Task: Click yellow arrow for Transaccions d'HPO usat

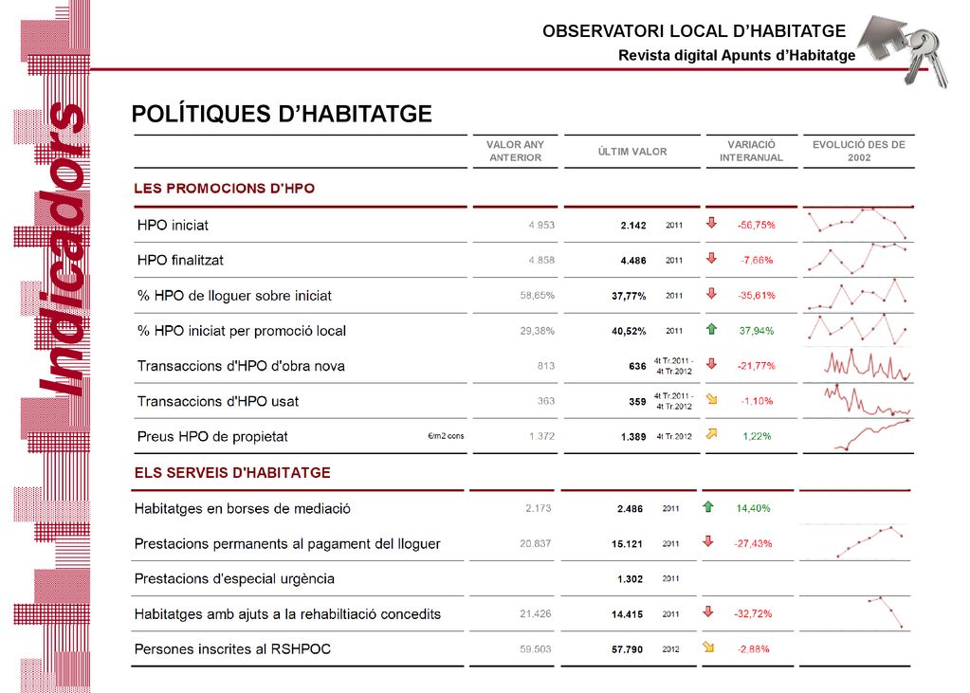Action: tap(711, 399)
